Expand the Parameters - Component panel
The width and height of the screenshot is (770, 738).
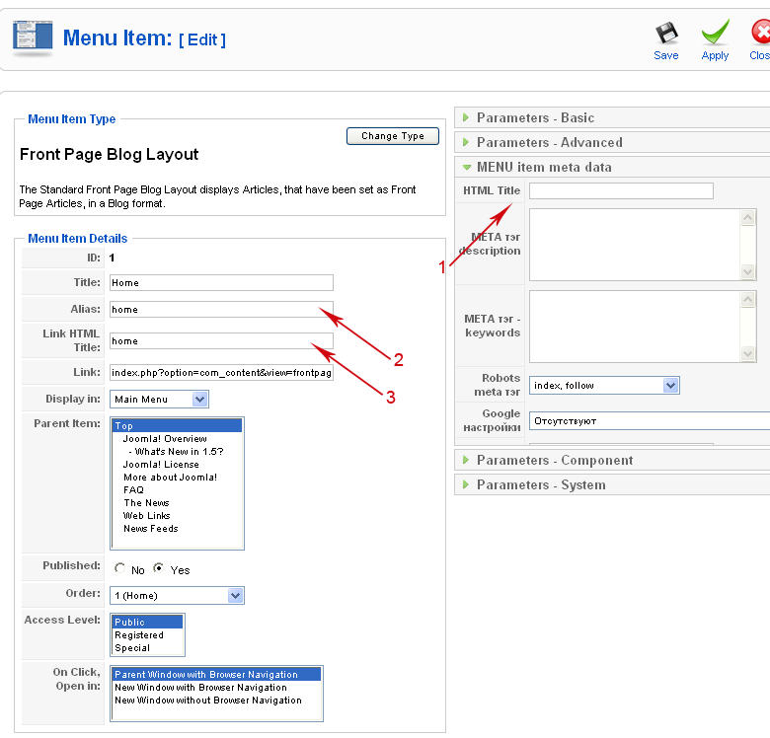point(612,461)
